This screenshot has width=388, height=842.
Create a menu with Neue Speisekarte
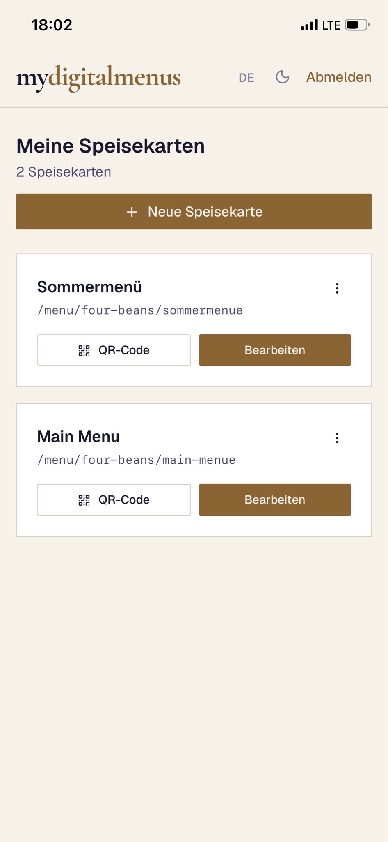point(194,211)
